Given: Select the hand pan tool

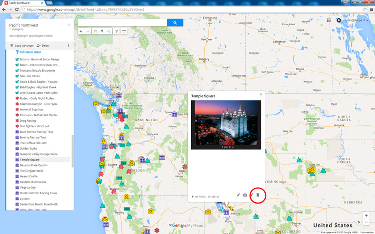Looking at the screenshot, I should click(95, 31).
